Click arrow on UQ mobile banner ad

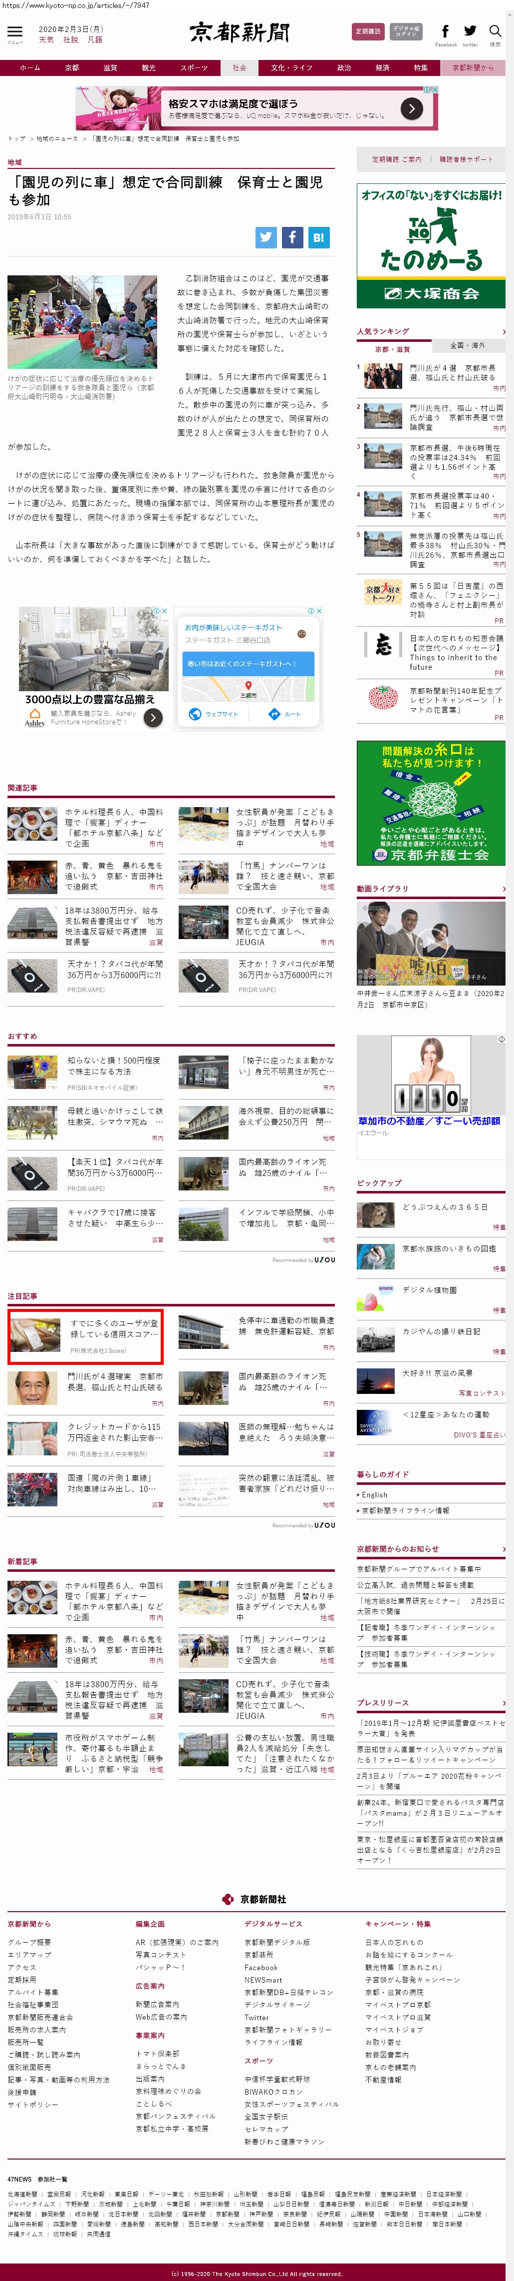tap(411, 108)
